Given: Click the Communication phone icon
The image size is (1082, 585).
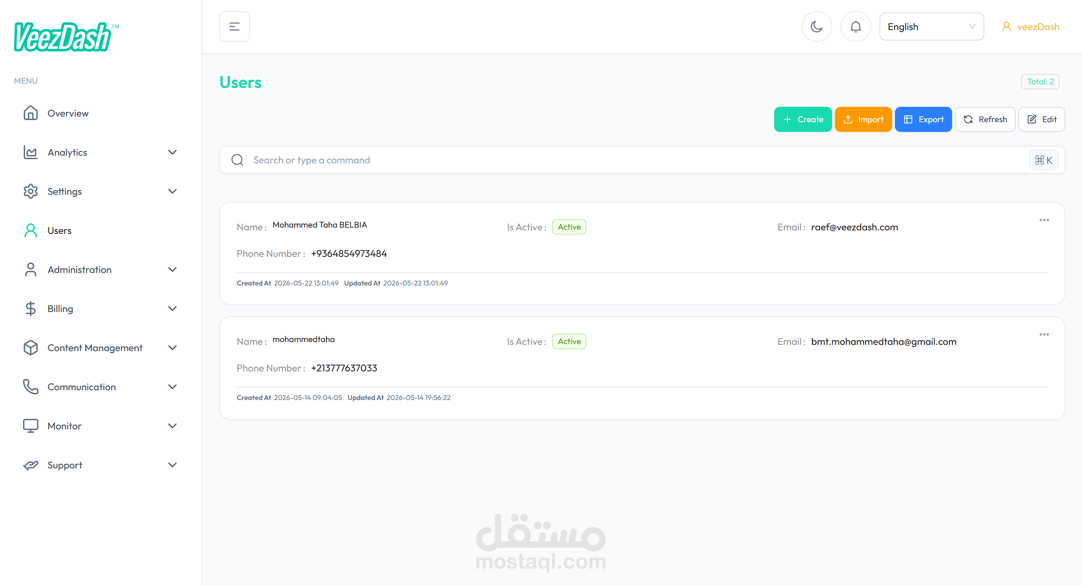Looking at the screenshot, I should click(31, 386).
